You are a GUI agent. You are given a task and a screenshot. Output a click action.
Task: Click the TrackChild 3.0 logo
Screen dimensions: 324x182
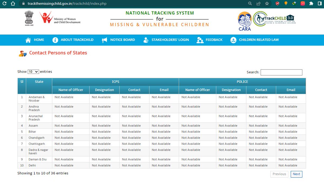274,19
